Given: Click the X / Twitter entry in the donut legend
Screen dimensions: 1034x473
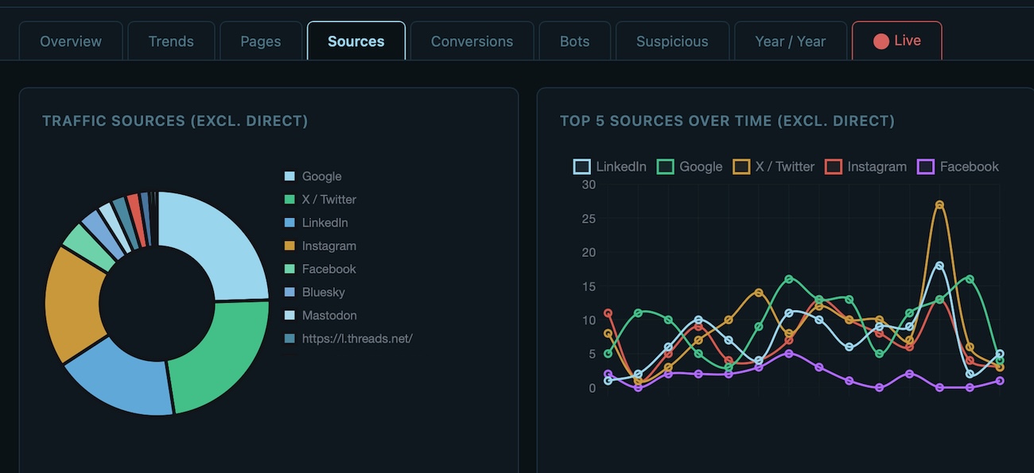Looking at the screenshot, I should 328,199.
